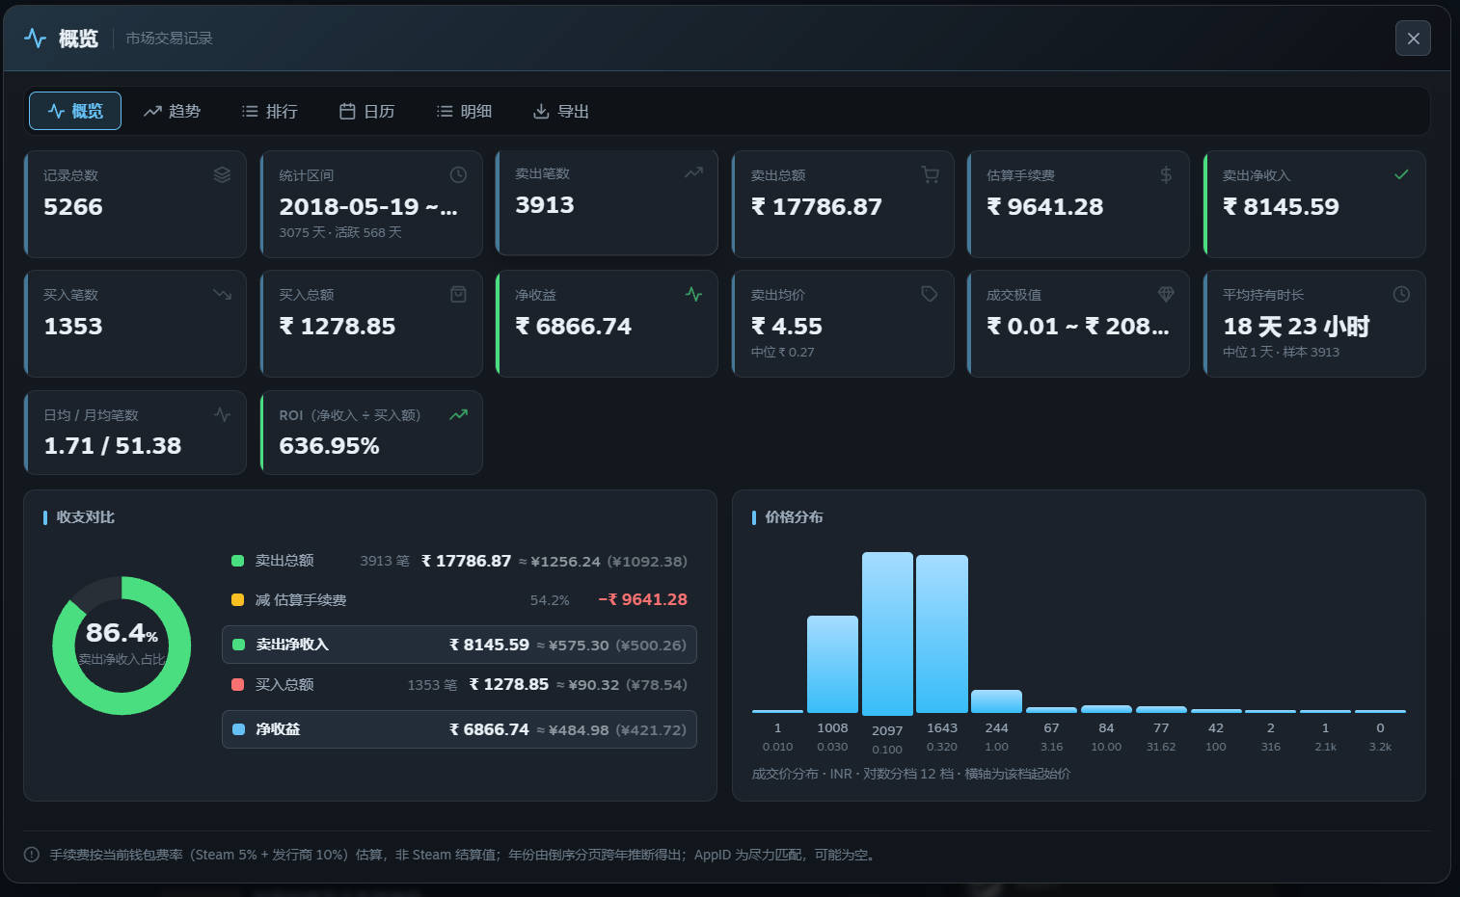
Task: Click the trending-up icon in 卖出笔数 card
Action: (693, 172)
